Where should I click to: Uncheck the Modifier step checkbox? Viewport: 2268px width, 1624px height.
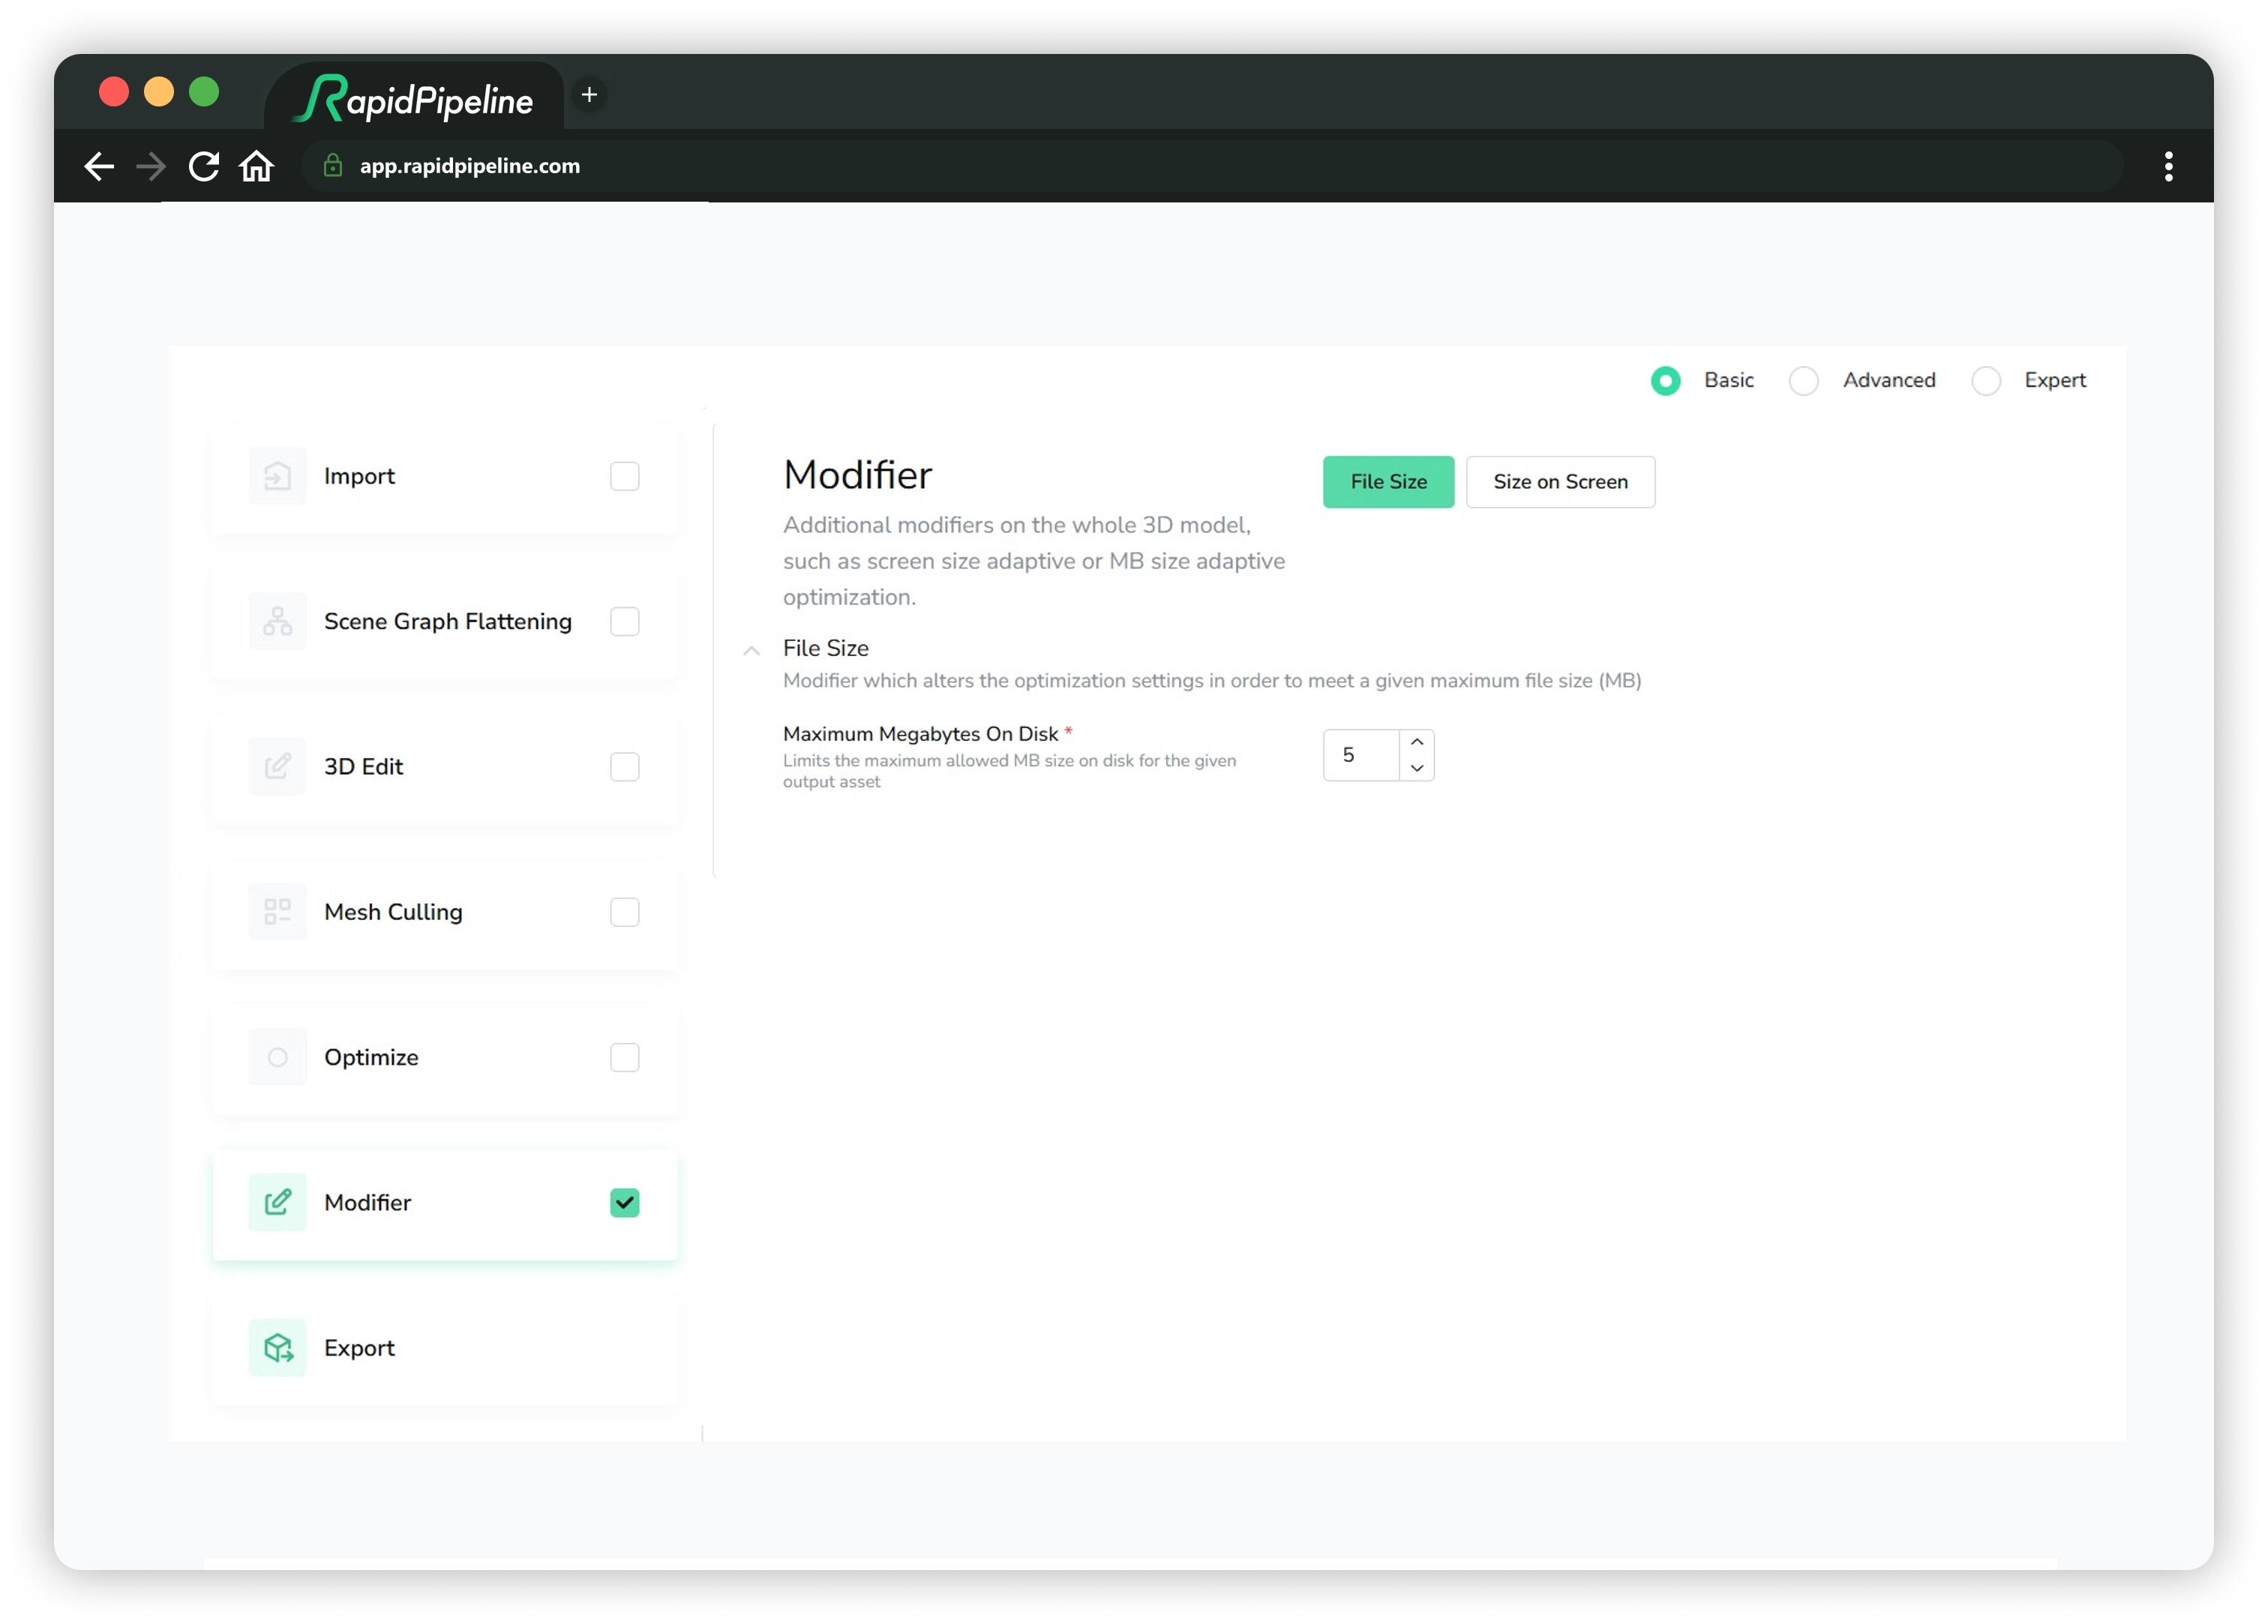pyautogui.click(x=624, y=1202)
